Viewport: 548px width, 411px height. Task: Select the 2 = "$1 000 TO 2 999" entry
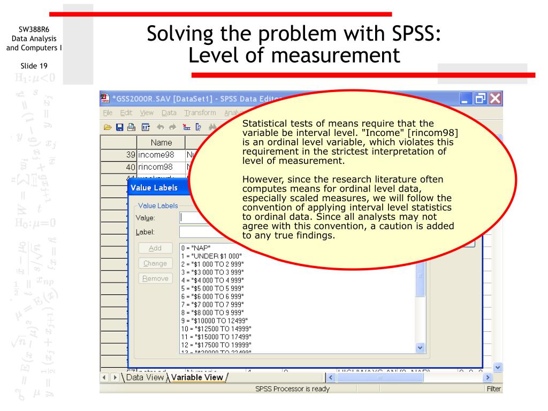pos(212,264)
